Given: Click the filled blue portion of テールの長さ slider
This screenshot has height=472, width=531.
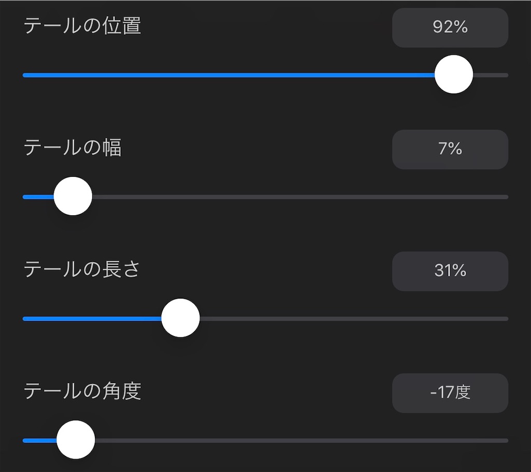Looking at the screenshot, I should tap(93, 318).
